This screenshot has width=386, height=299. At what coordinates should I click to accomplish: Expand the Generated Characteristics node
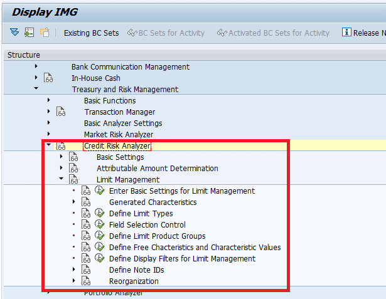(x=73, y=202)
